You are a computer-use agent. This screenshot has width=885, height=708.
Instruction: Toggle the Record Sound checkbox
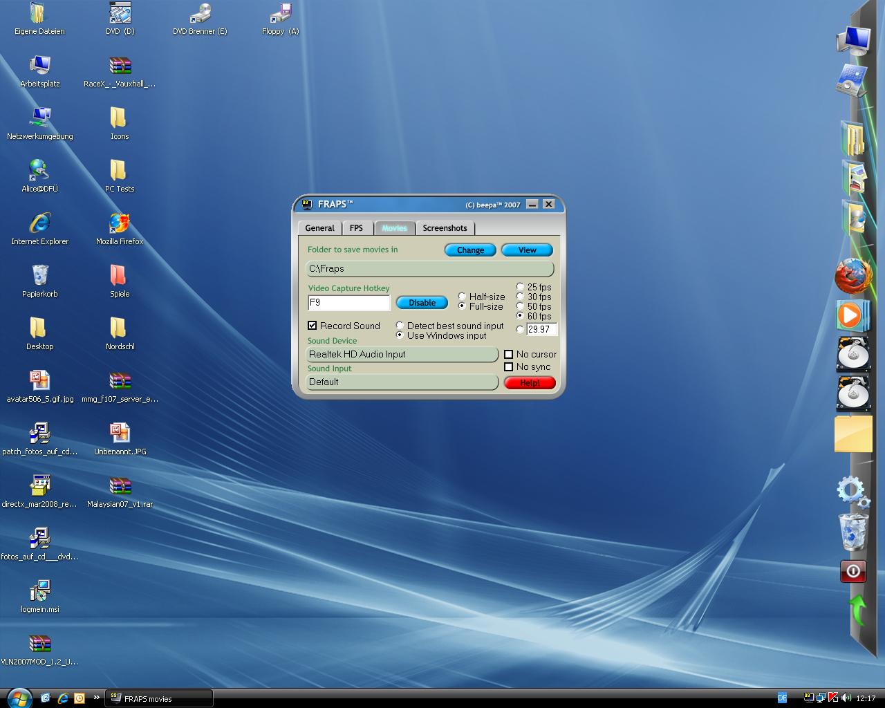point(313,326)
